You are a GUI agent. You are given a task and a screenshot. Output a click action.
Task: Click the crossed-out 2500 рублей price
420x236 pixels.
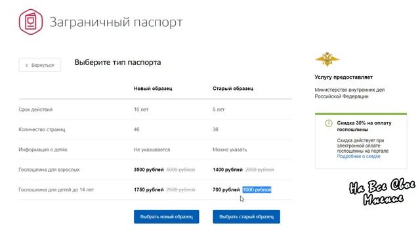point(180,189)
